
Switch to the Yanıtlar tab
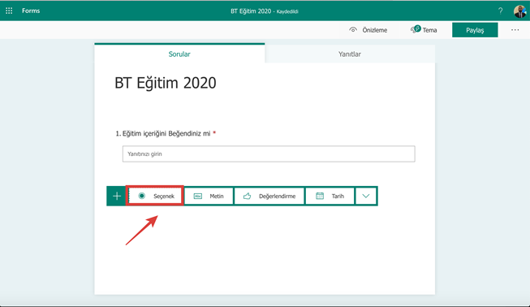click(x=350, y=54)
